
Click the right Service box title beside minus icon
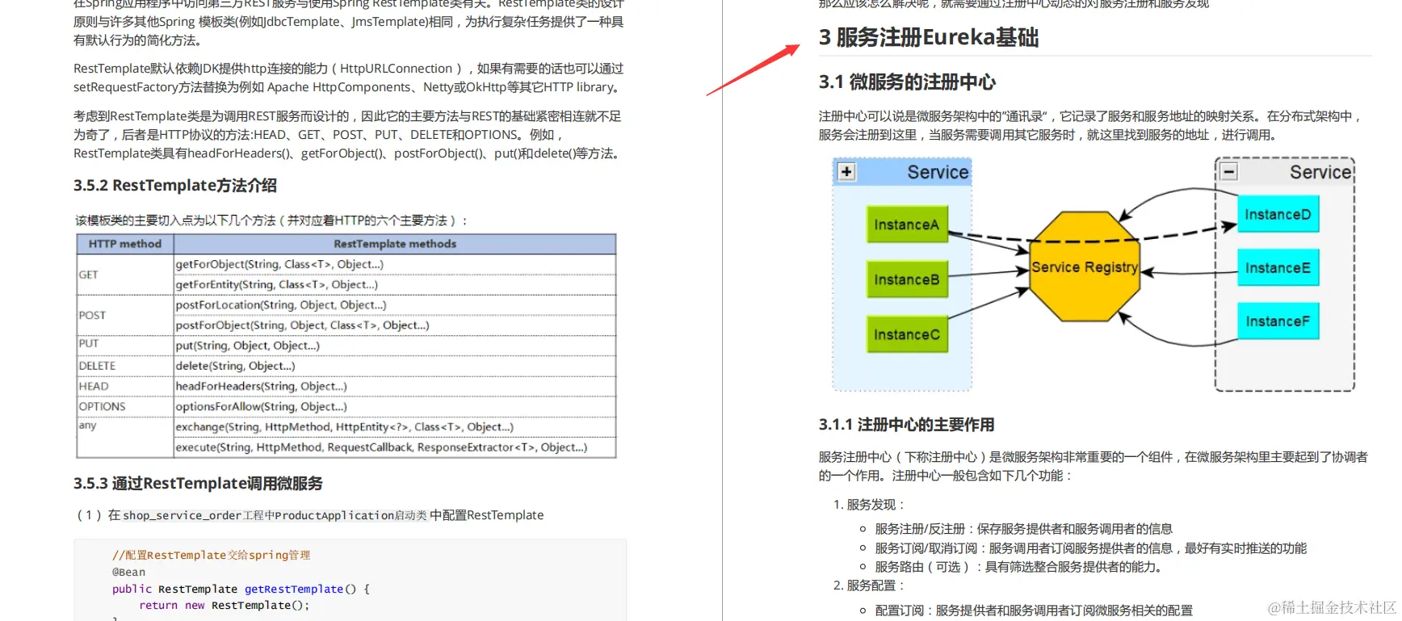pos(1320,172)
